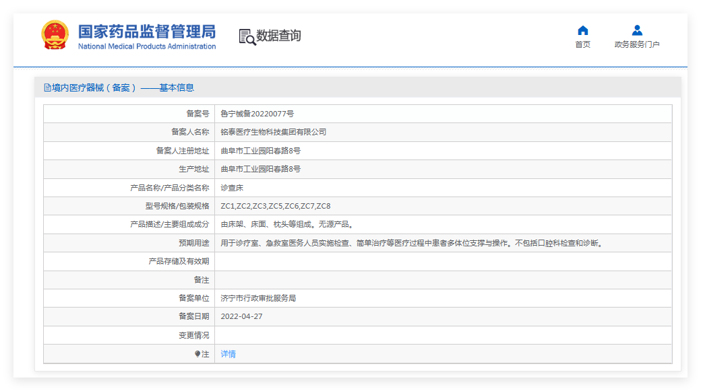
Task: Click the lightbulb icon next to 注
Action: click(x=197, y=354)
